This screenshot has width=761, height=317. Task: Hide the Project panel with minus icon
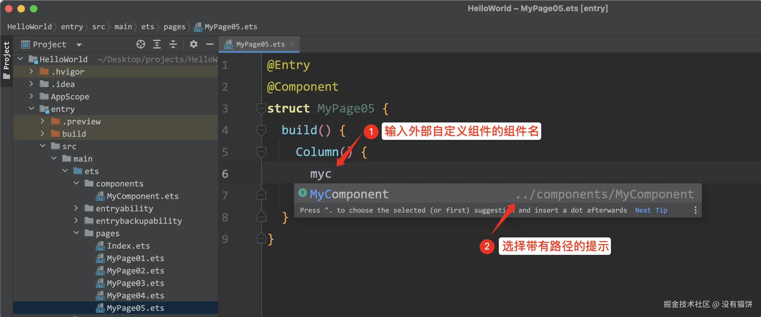pos(210,44)
